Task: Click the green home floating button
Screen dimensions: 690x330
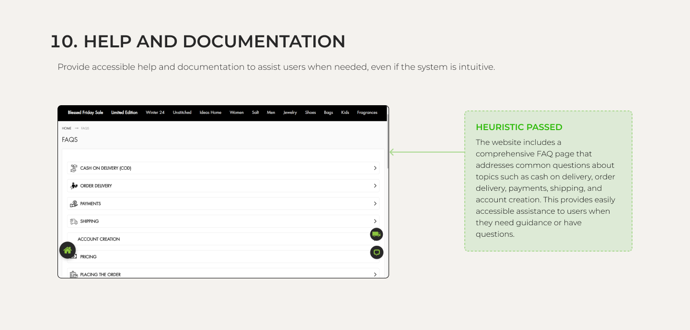Action: coord(68,250)
